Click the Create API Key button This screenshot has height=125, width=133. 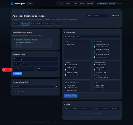(x=71, y=96)
